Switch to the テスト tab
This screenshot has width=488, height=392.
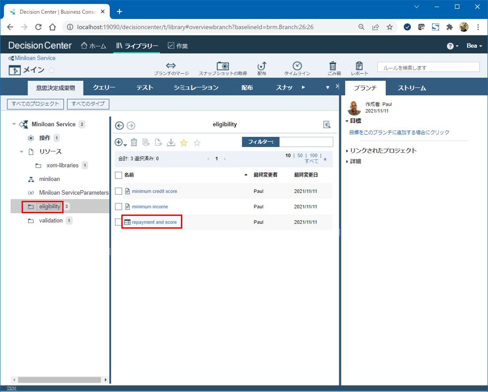tap(145, 87)
